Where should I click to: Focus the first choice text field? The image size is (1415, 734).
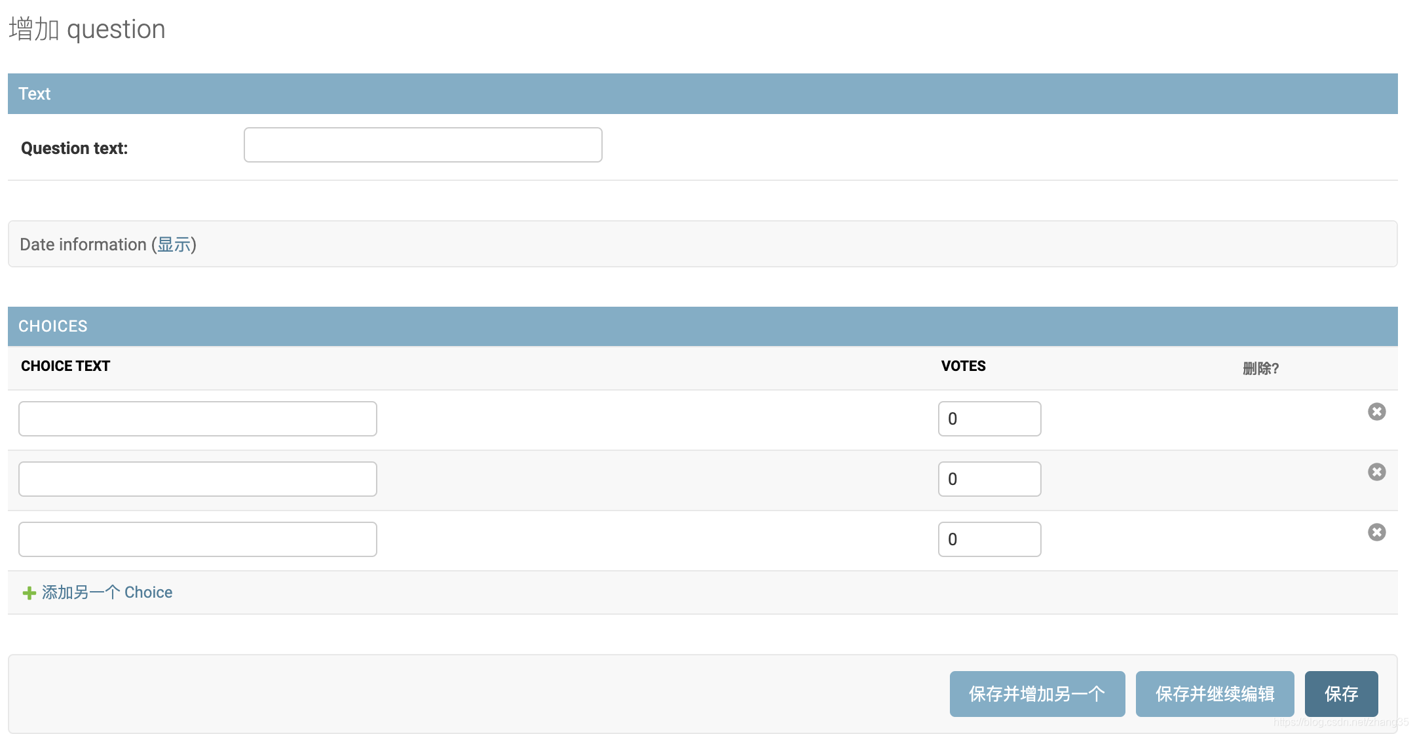point(197,419)
